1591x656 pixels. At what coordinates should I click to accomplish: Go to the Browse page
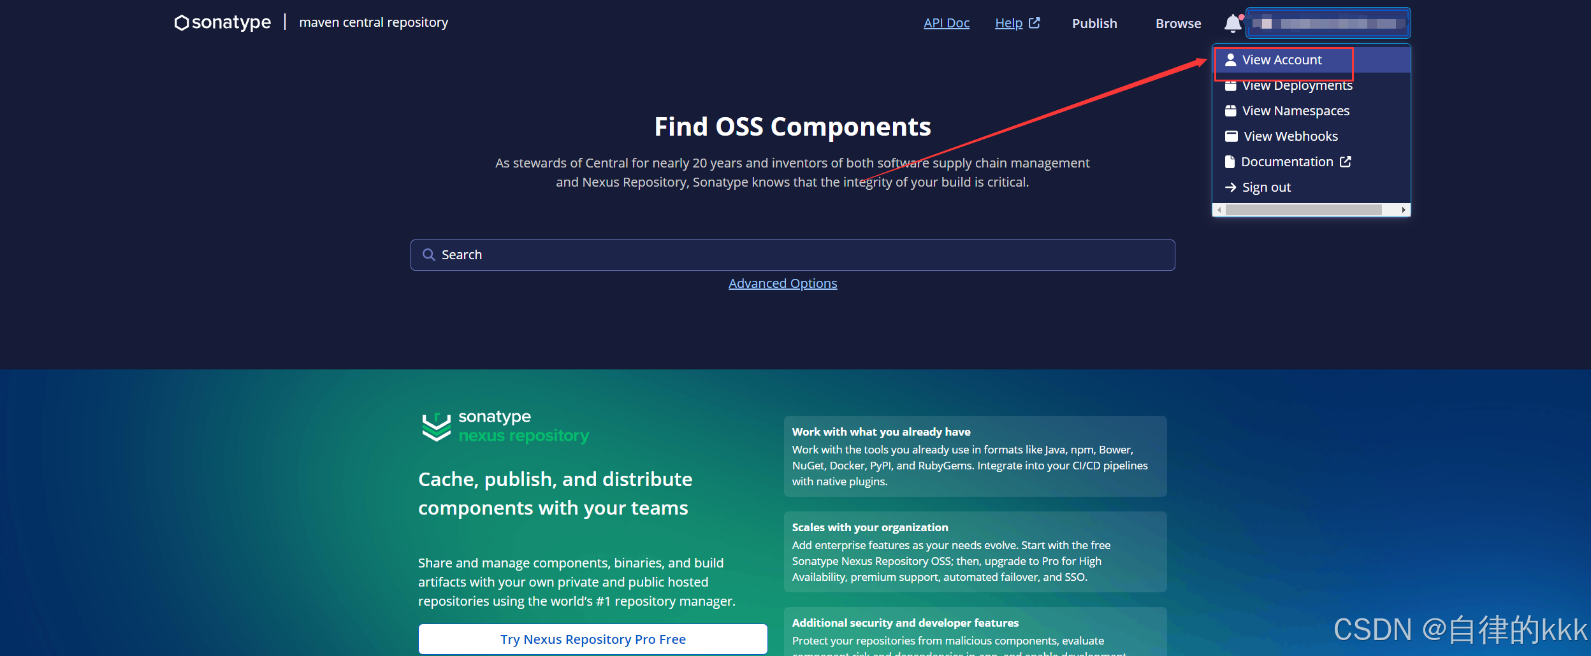[1178, 24]
